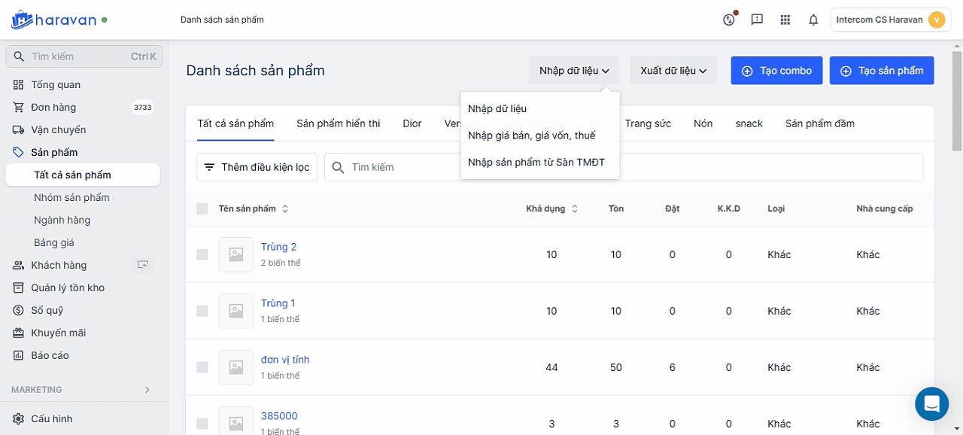Open the Intercom chat bubble

[931, 404]
